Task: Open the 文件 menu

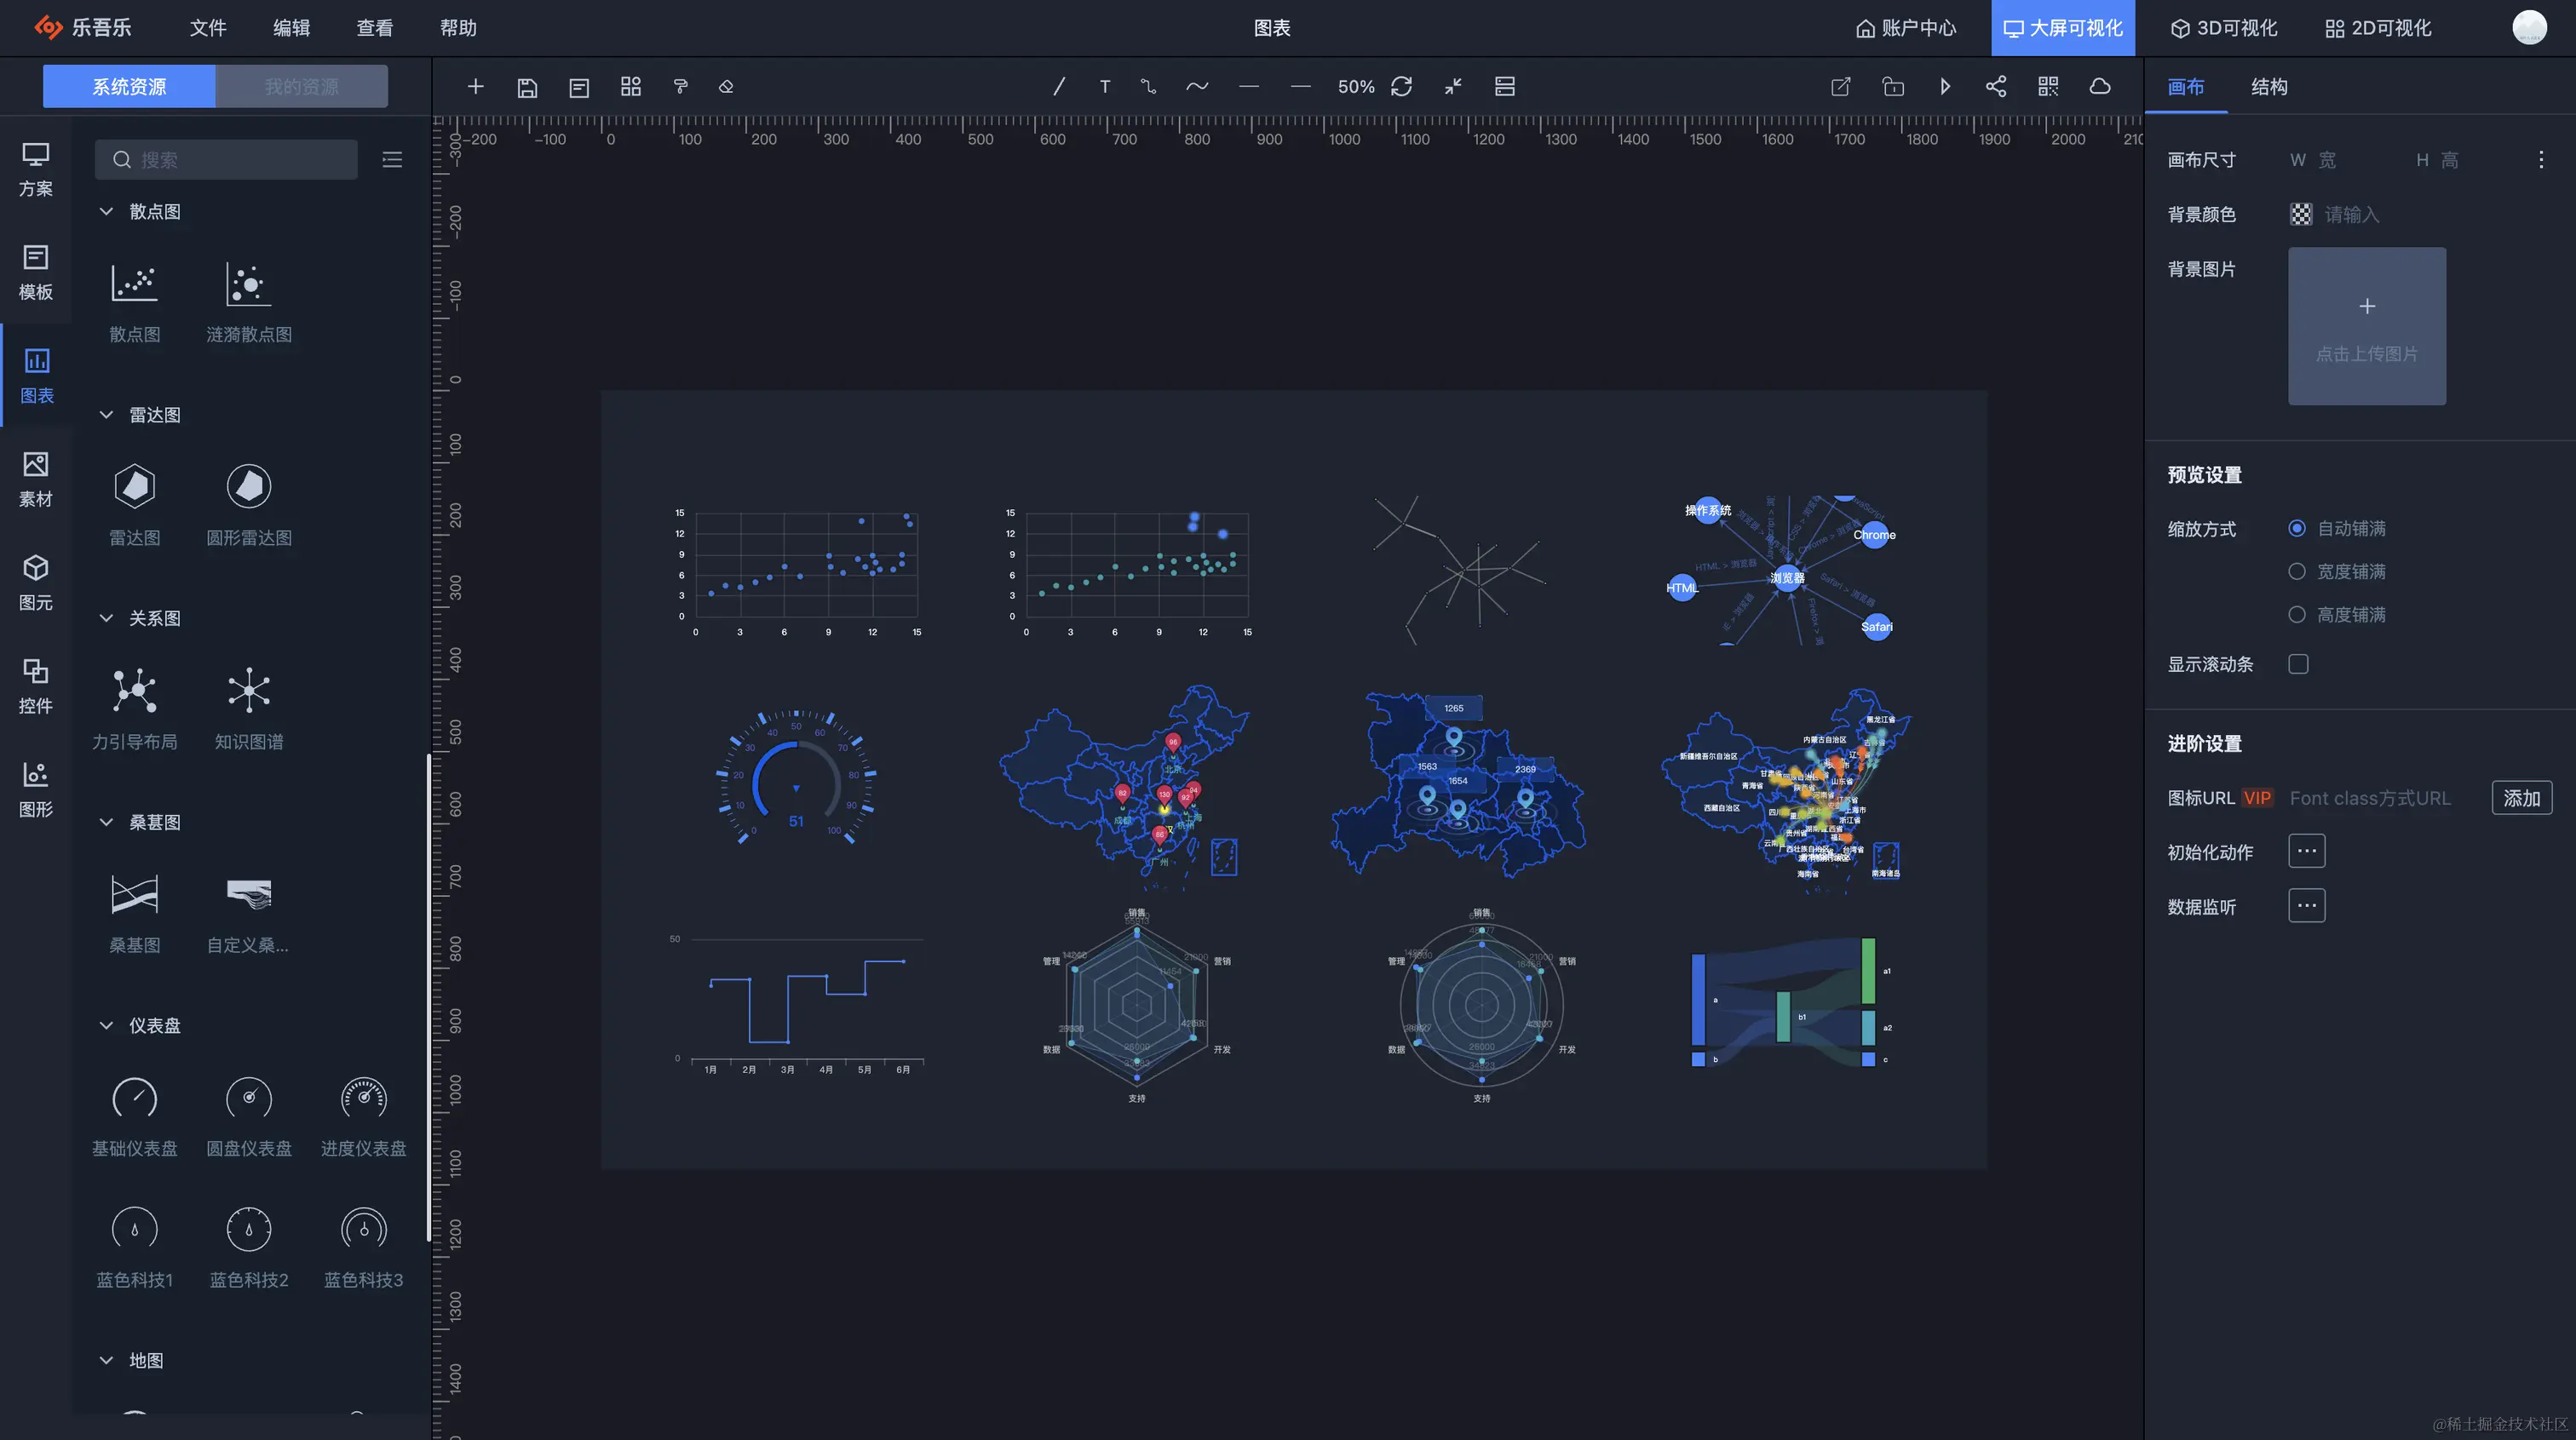Action: 207,28
